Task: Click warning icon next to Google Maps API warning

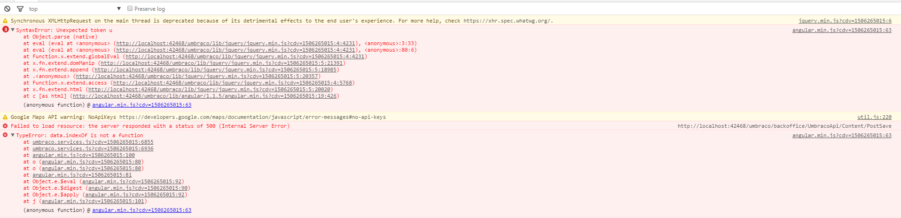Action: pos(5,117)
